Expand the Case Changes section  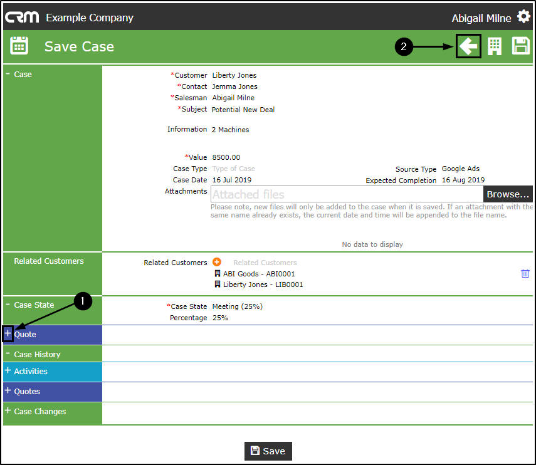coord(8,410)
